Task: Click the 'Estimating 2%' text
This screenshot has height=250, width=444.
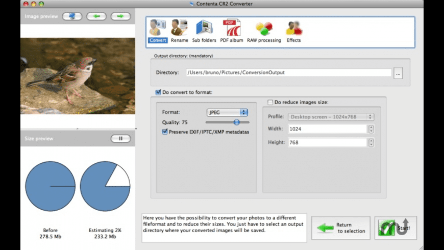Action: click(x=105, y=230)
